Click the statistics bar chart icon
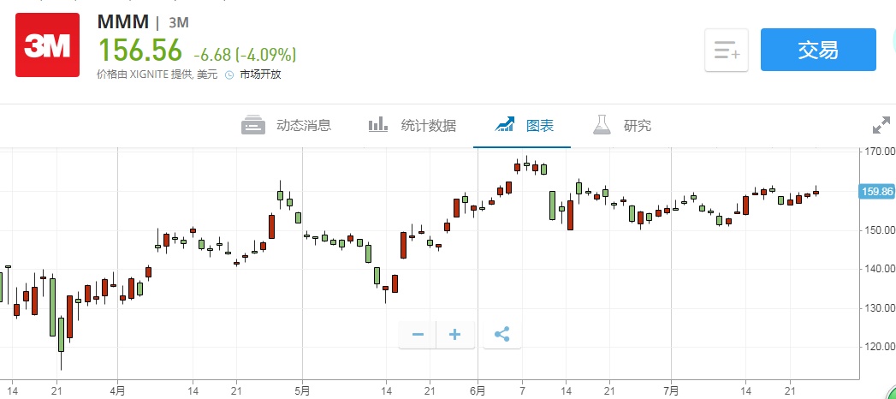Viewport: 896px width, 399px height. coord(379,126)
